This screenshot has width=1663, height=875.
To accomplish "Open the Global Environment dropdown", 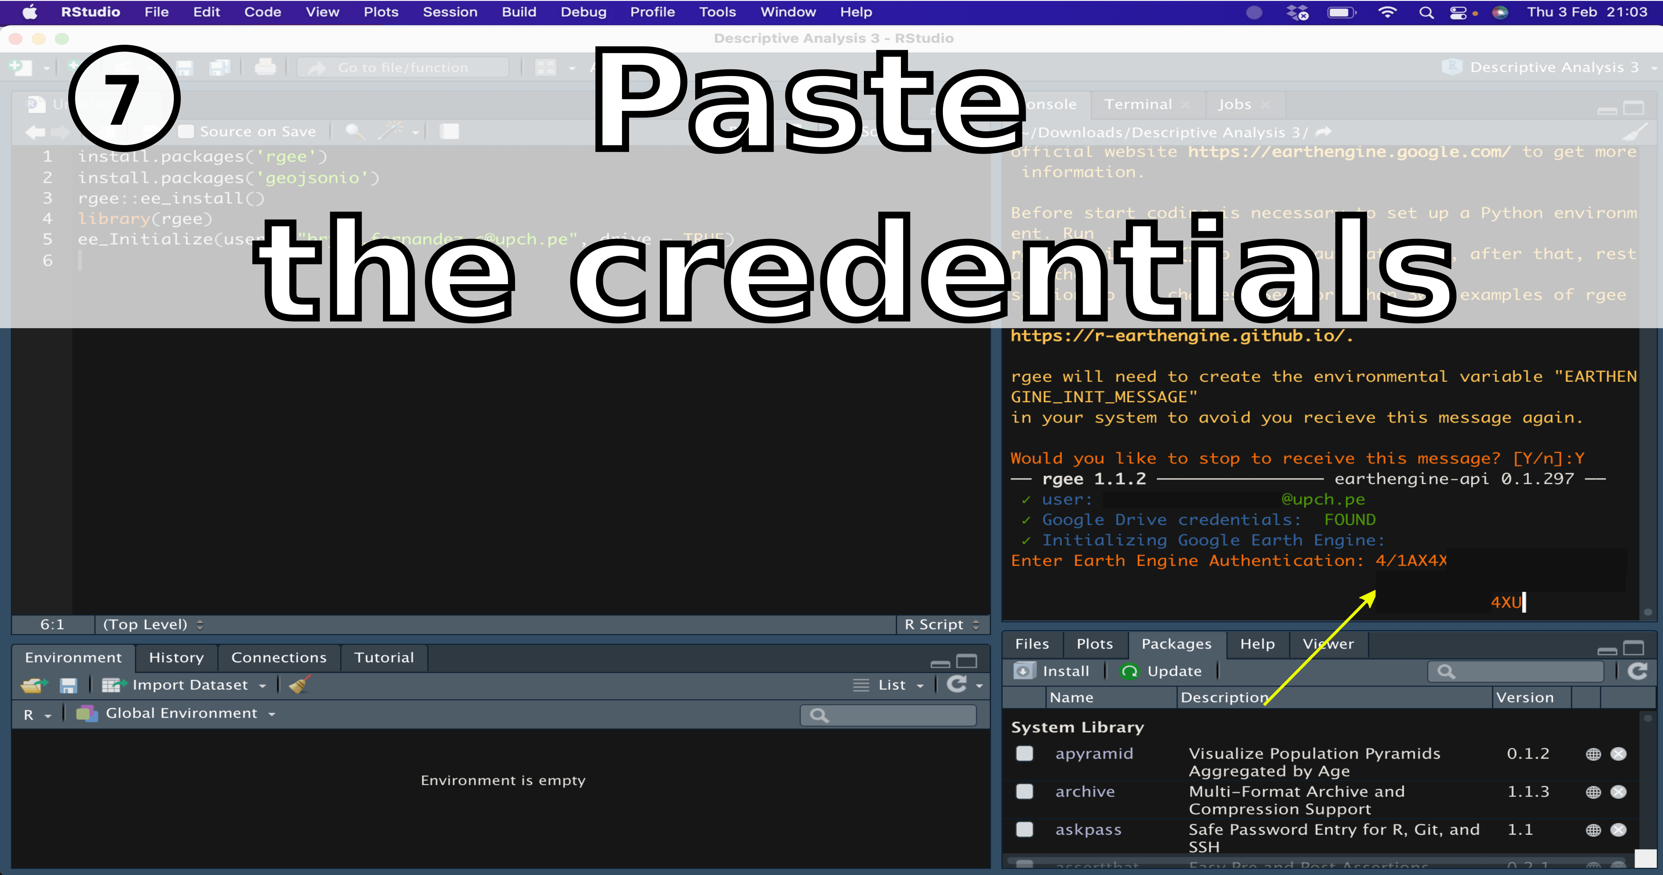I will click(176, 714).
